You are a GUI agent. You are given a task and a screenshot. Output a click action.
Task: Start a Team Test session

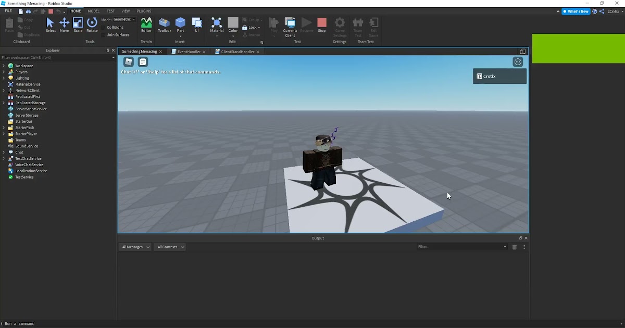tap(358, 27)
